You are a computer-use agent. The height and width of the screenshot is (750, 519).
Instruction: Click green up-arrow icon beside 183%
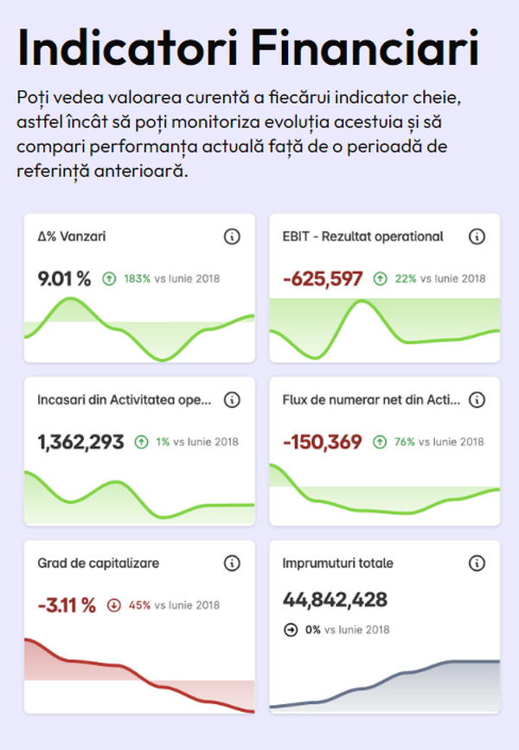pos(109,279)
